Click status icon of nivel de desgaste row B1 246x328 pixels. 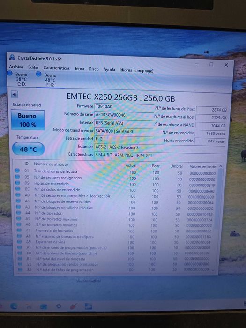(20, 259)
